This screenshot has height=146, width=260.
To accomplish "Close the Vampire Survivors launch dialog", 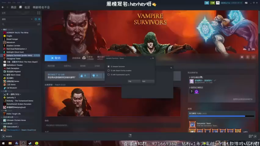I will 153,58.
